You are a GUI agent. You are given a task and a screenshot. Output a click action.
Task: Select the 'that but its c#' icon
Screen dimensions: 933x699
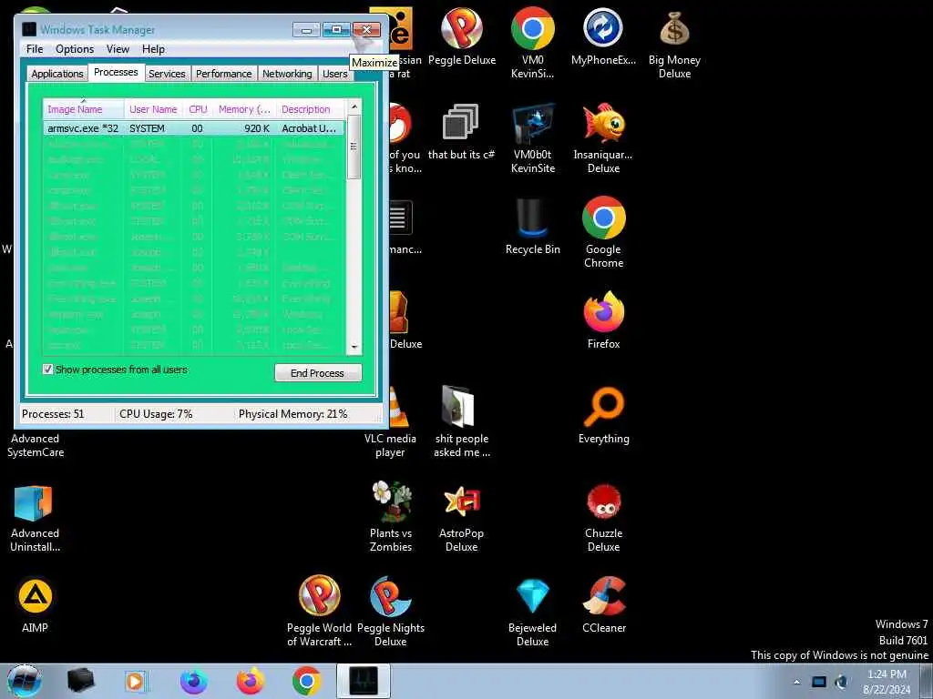(x=461, y=131)
